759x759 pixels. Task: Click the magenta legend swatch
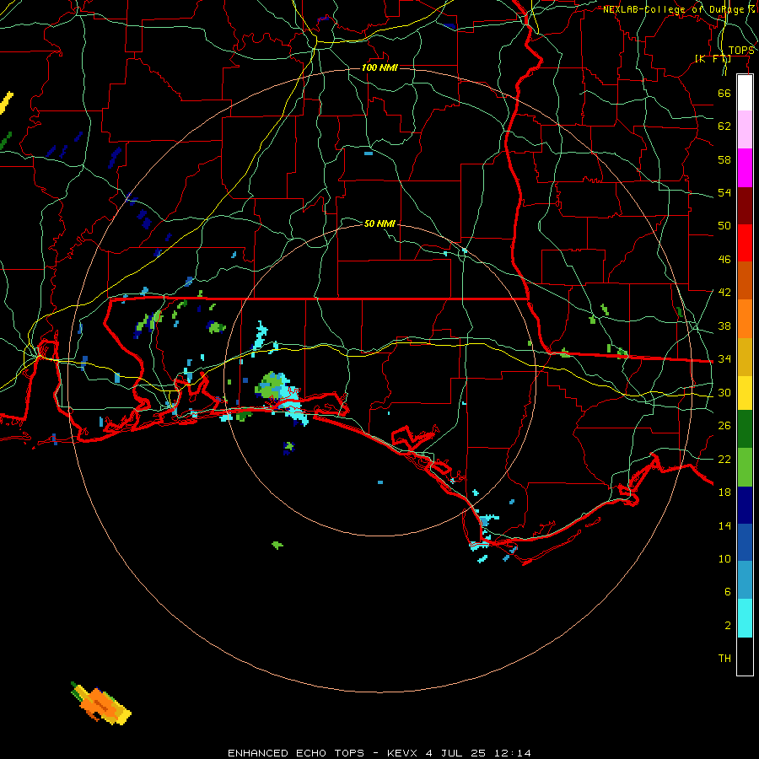pos(745,168)
